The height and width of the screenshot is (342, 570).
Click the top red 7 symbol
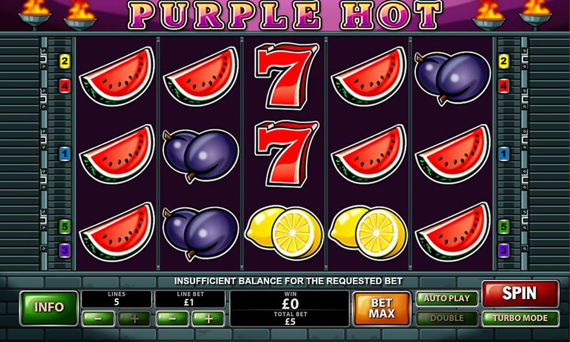[x=287, y=76]
